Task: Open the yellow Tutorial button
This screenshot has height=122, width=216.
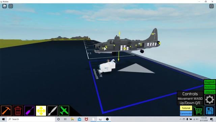Action: (186, 108)
